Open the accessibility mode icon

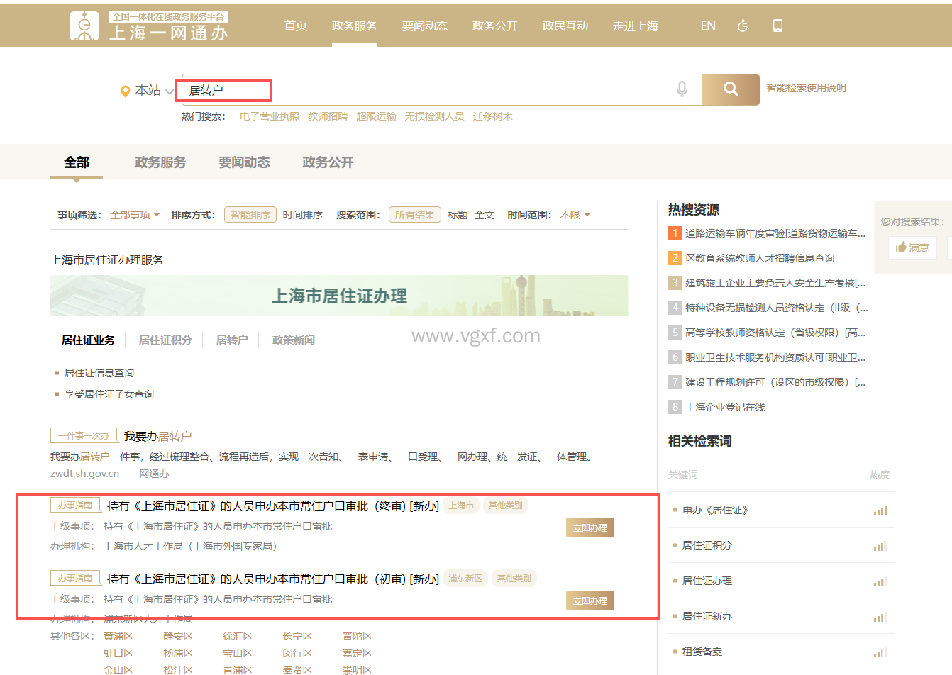743,26
